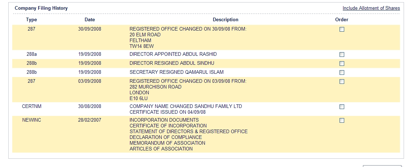The image size is (413, 167).
Task: Tick order checkbox for 287 filing dated 03/09/2008
Action: [342, 82]
